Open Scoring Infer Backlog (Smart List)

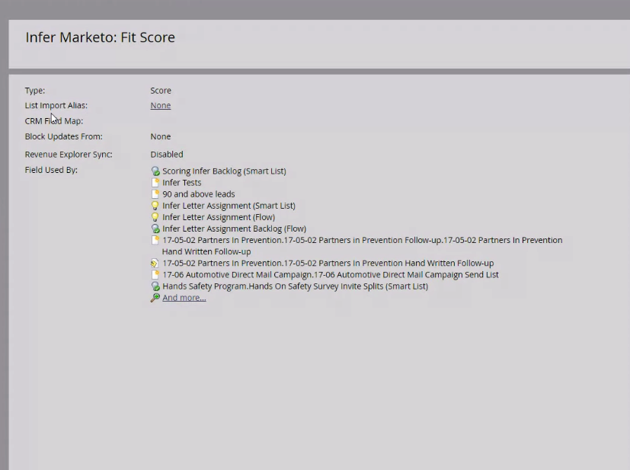(224, 171)
